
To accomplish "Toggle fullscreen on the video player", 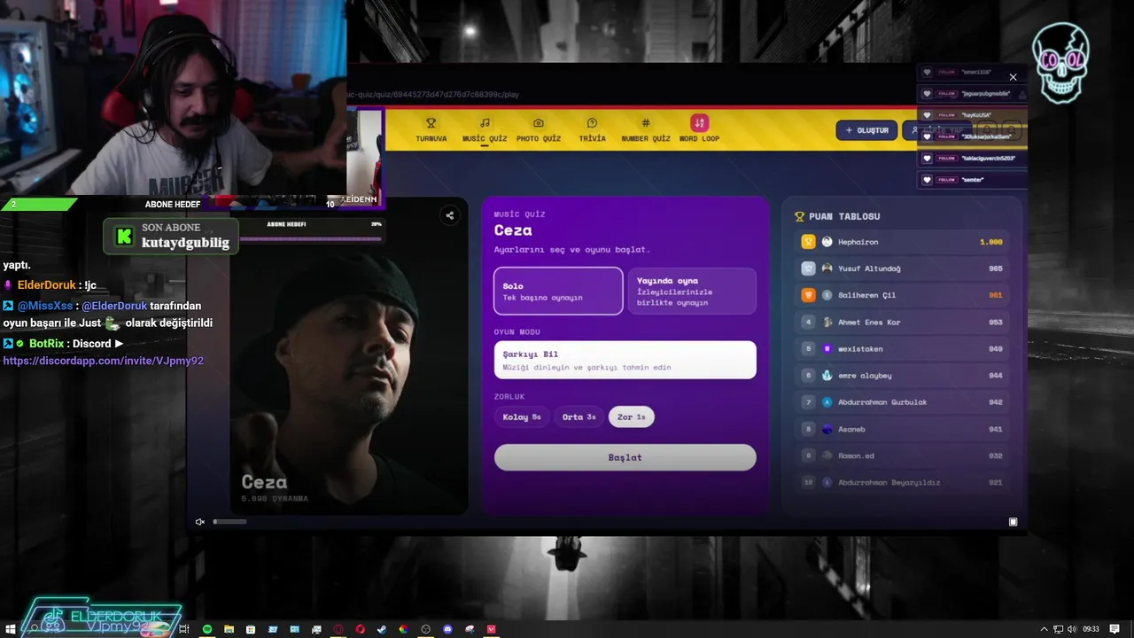I will click(x=1014, y=522).
